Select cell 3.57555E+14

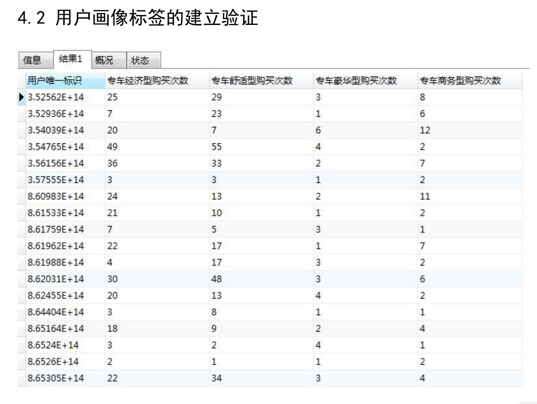click(x=65, y=180)
